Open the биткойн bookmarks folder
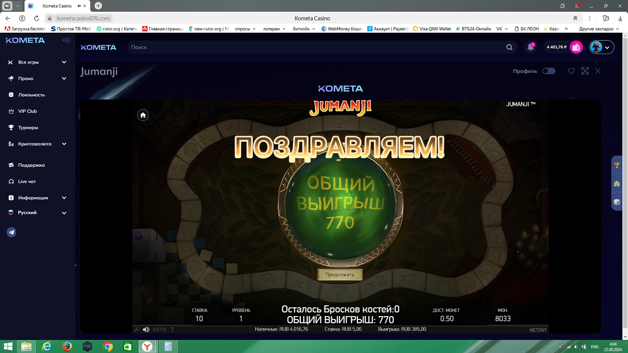628x353 pixels. pyautogui.click(x=304, y=29)
